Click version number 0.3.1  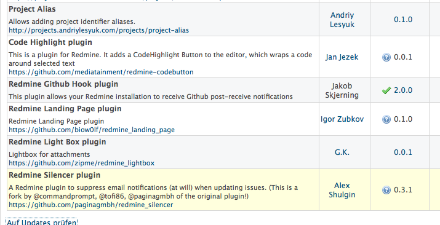tap(403, 190)
